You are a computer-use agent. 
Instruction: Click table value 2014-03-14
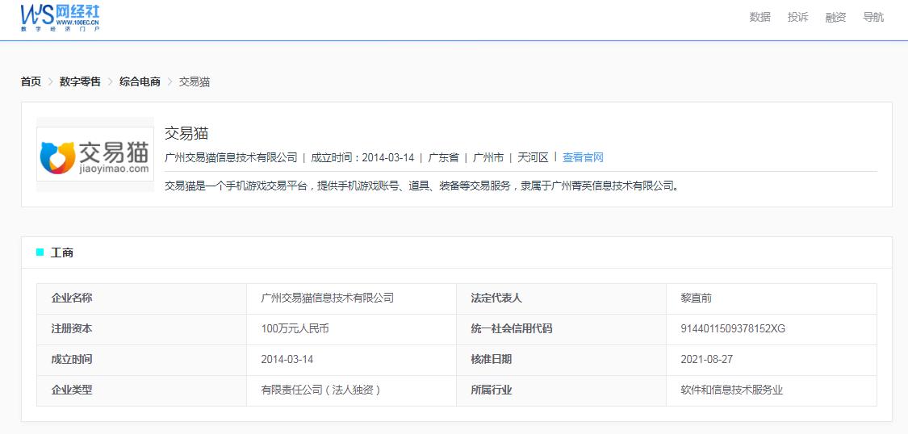(287, 360)
